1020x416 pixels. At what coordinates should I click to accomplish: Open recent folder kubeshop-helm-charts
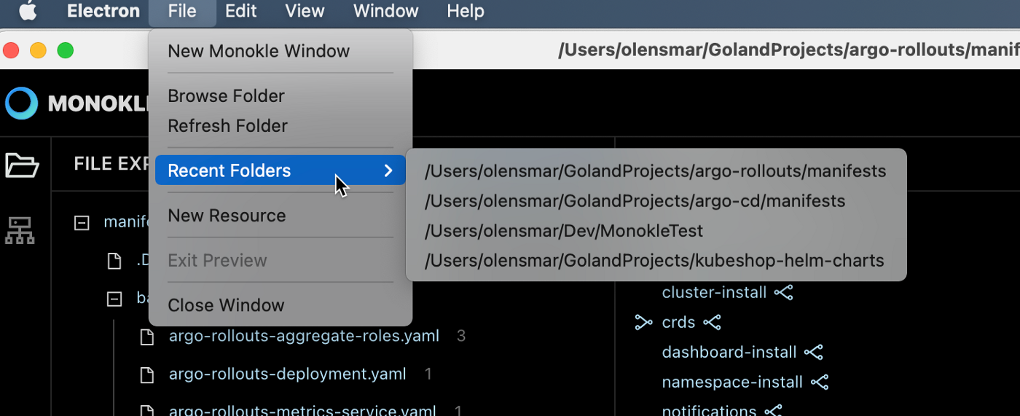point(656,261)
